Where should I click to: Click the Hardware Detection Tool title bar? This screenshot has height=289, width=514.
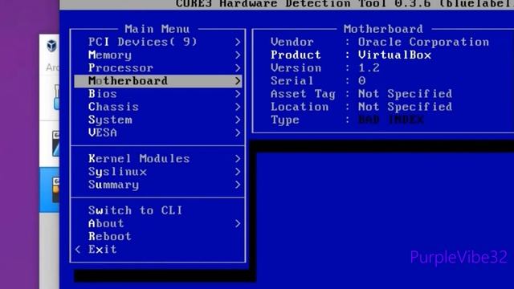pyautogui.click(x=287, y=4)
